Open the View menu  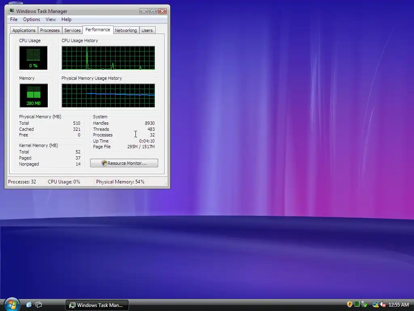point(51,19)
